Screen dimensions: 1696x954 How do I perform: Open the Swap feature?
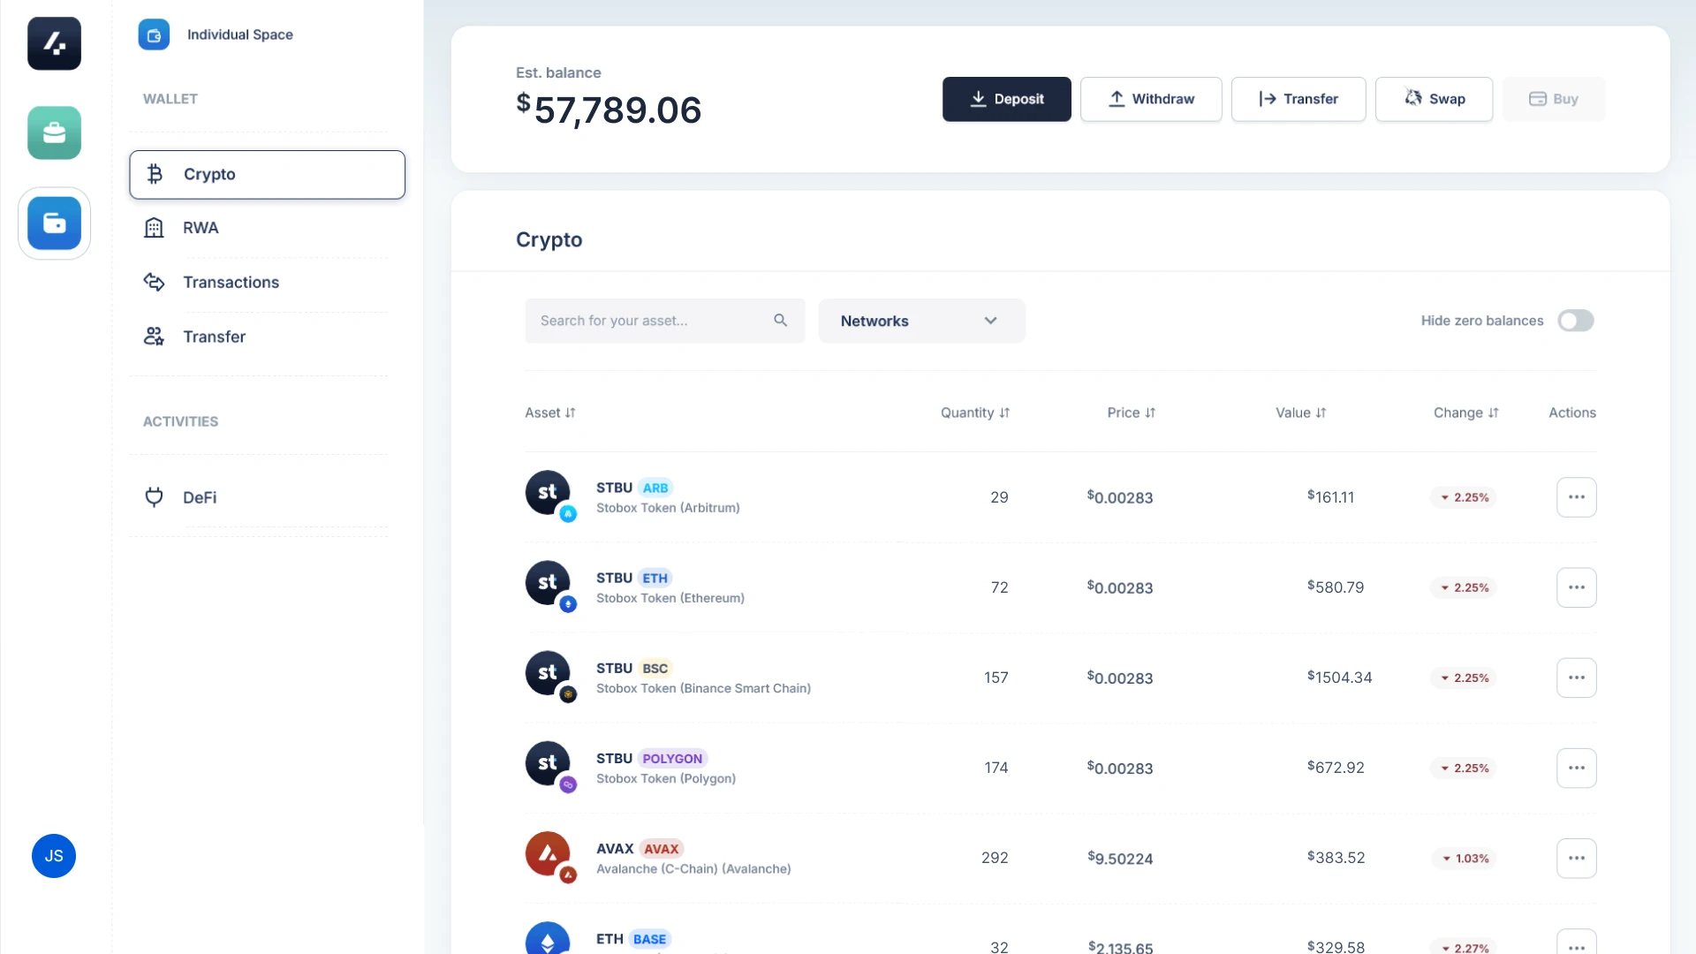tap(1433, 99)
